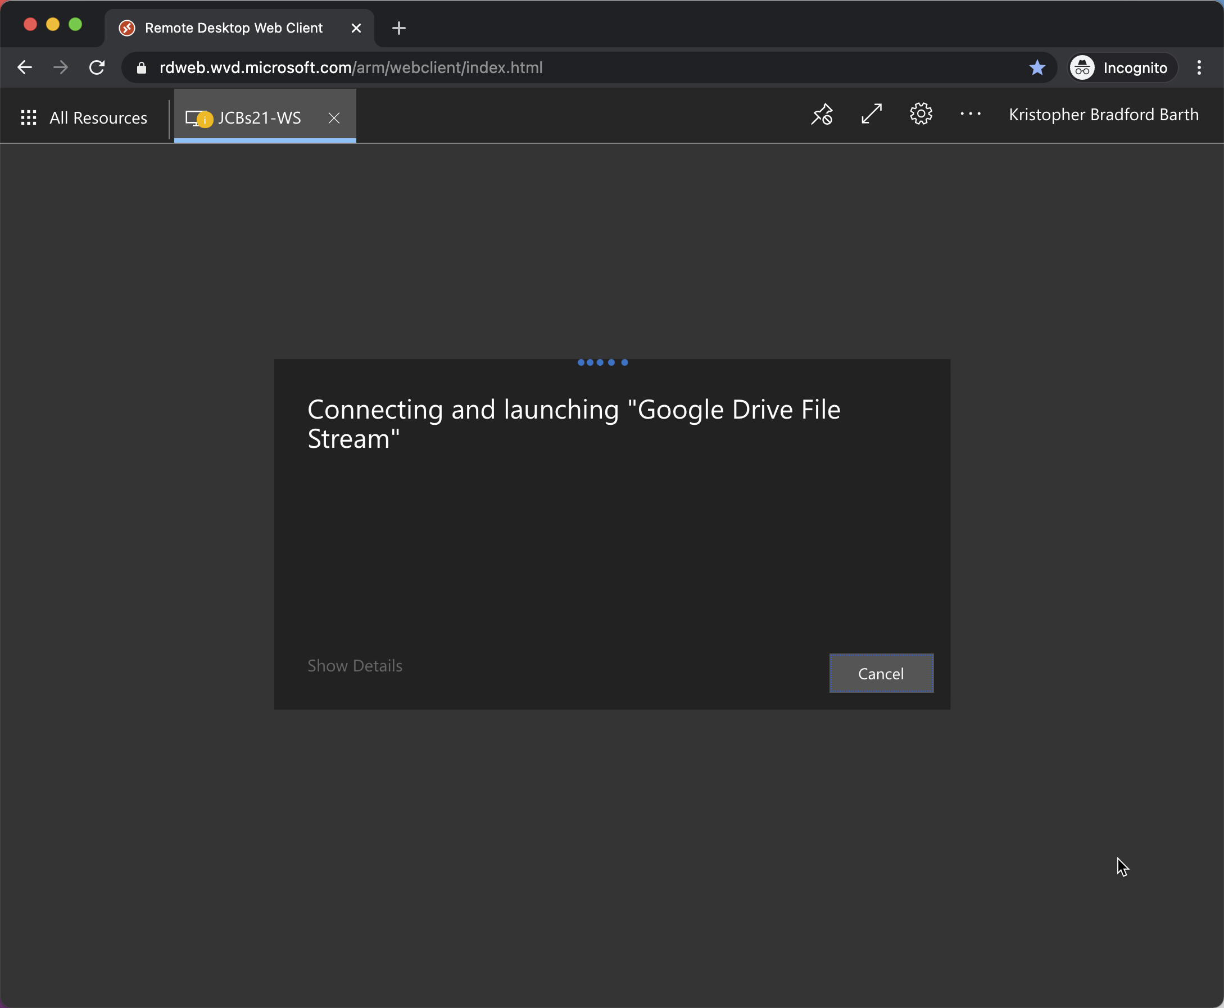The image size is (1224, 1008).
Task: Click the Incognito profile button
Action: click(1123, 67)
